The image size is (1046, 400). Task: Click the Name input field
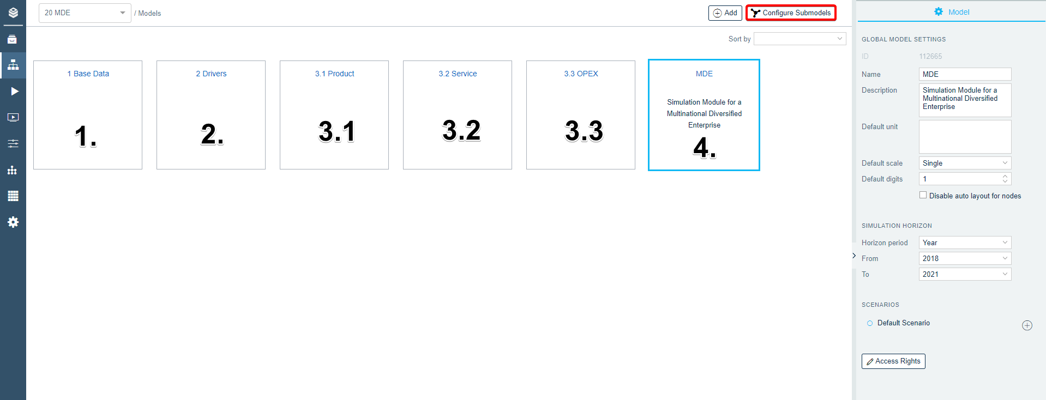pos(964,74)
